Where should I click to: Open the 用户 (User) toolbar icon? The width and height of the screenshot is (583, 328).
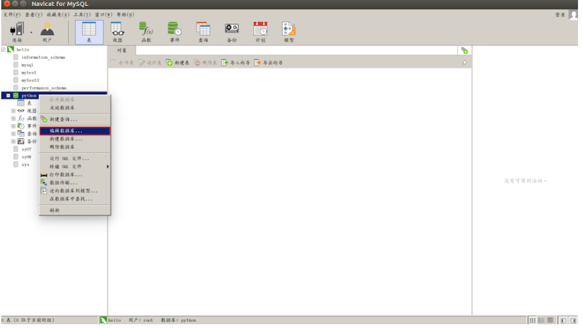[x=47, y=32]
